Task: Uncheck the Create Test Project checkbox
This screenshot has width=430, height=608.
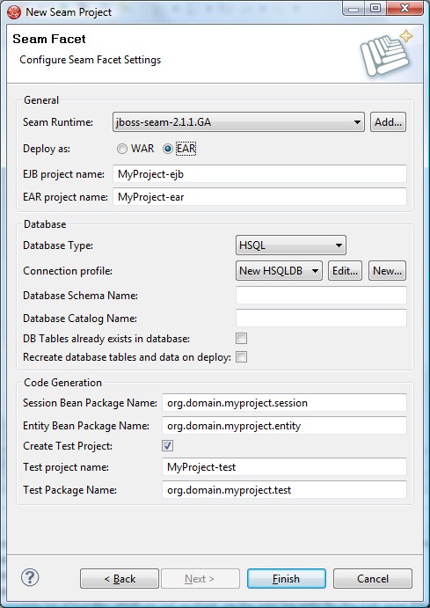Action: pos(167,446)
